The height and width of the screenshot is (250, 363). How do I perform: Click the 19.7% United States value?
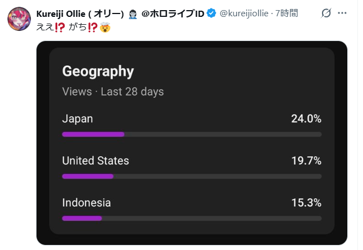306,161
